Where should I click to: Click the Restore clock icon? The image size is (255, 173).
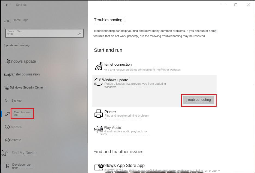click(x=7, y=127)
